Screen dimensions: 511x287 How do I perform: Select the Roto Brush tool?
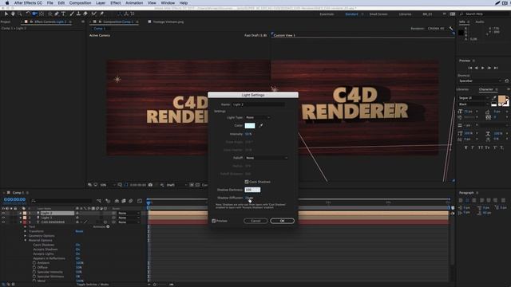click(x=94, y=14)
